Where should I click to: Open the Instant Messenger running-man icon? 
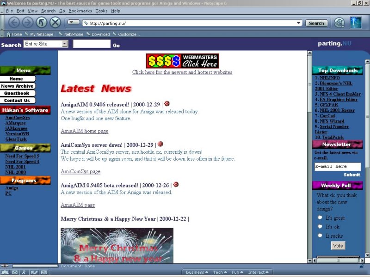(x=24, y=272)
